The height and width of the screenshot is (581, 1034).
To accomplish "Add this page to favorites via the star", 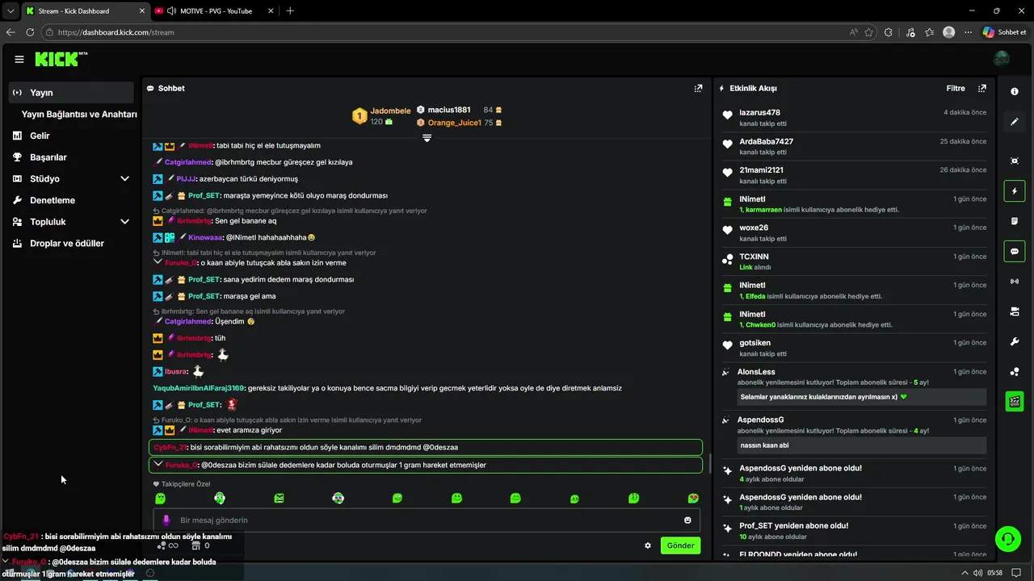I will (x=869, y=32).
